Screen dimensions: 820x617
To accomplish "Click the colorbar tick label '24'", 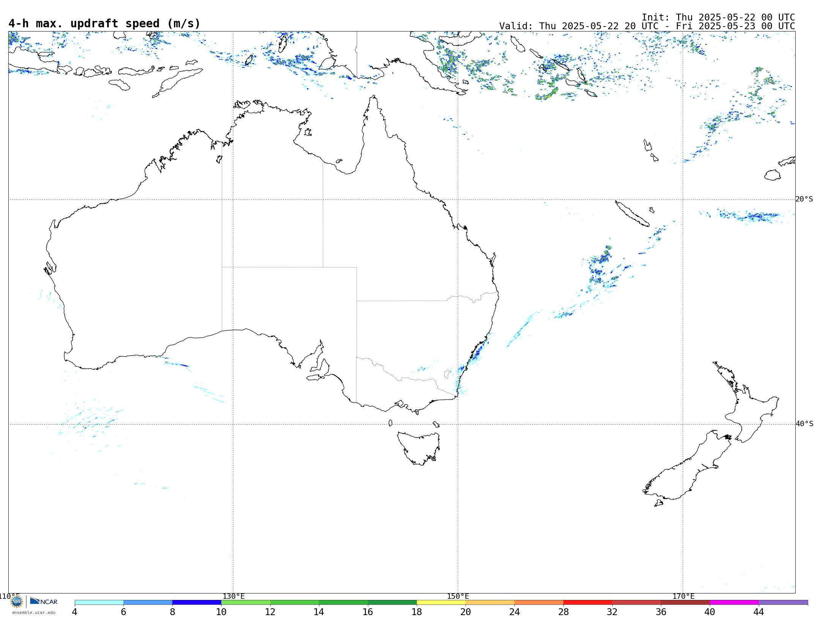I will [x=514, y=612].
